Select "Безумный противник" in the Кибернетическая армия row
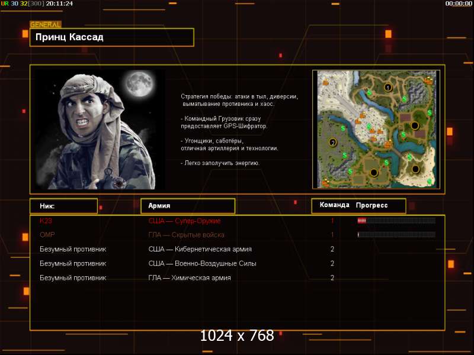Image resolution: width=474 pixels, height=355 pixels. pos(73,249)
